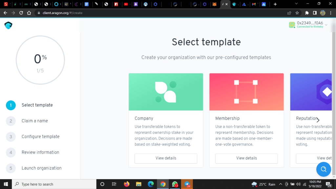Launch Microsoft Edge from the taskbar
Image resolution: width=336 pixels, height=189 pixels.
click(151, 184)
